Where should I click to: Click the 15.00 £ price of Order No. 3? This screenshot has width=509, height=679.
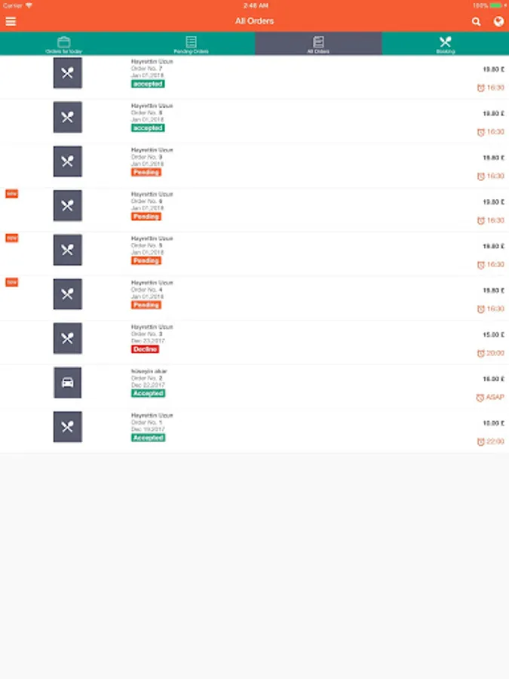pos(493,334)
